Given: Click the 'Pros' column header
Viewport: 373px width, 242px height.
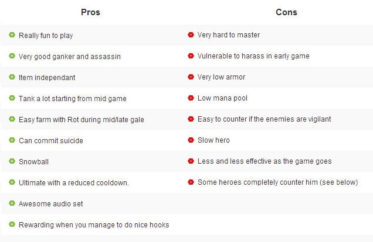Looking at the screenshot, I should pyautogui.click(x=90, y=12).
